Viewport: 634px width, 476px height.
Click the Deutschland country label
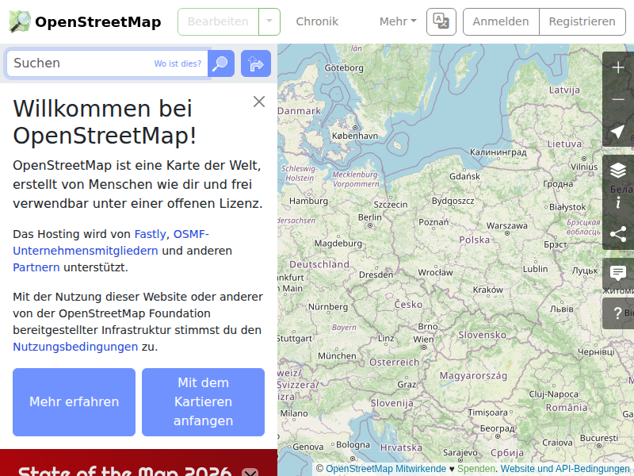click(x=319, y=264)
